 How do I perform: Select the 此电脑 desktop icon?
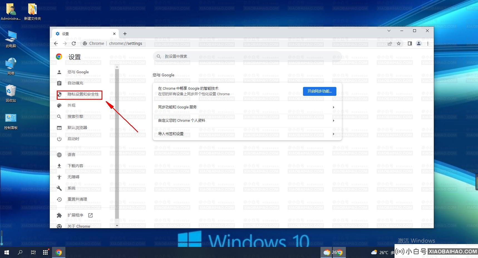tap(11, 39)
